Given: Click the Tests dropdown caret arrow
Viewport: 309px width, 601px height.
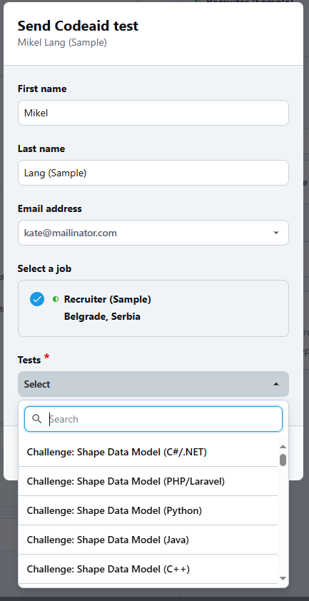Looking at the screenshot, I should click(x=276, y=384).
